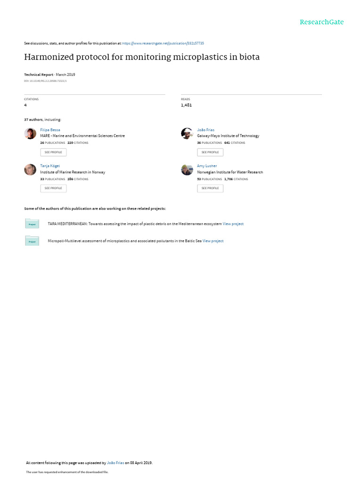This screenshot has width=362, height=483.
Task: Open Amy Lusher author name link
Action: coord(207,166)
